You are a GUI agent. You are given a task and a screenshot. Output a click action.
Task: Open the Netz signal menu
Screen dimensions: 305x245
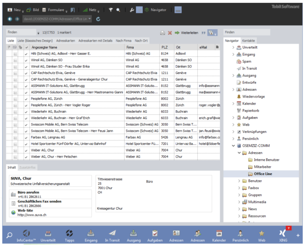tap(91, 10)
